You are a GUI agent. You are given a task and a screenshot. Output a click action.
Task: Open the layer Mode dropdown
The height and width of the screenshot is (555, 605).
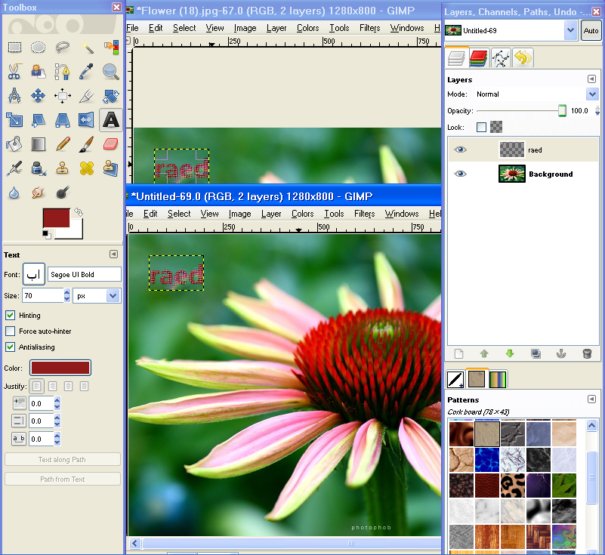tap(592, 94)
